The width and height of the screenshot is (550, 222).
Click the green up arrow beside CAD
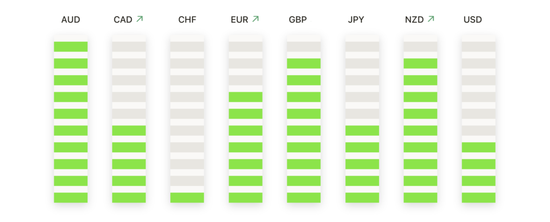coord(140,19)
